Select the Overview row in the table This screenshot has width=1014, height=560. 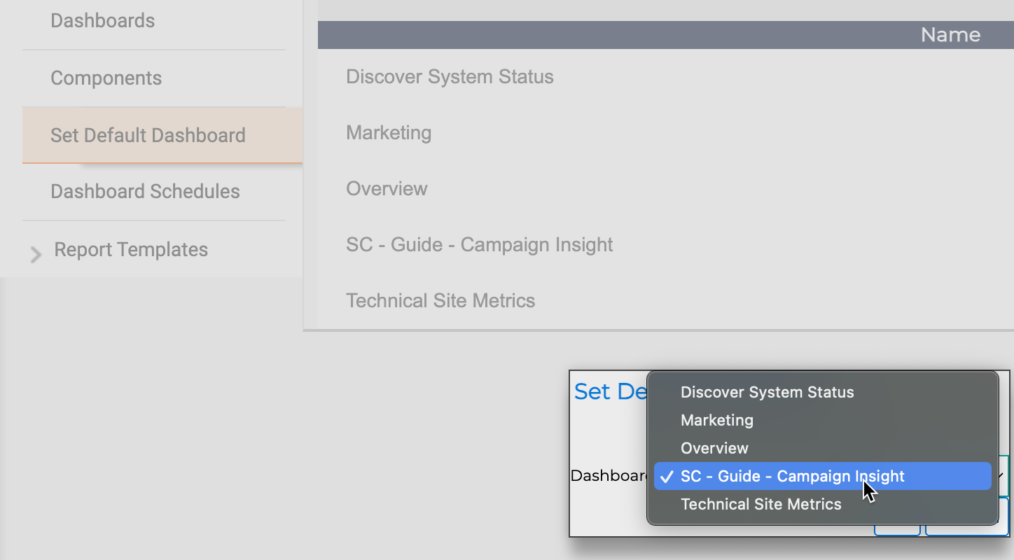click(x=387, y=189)
